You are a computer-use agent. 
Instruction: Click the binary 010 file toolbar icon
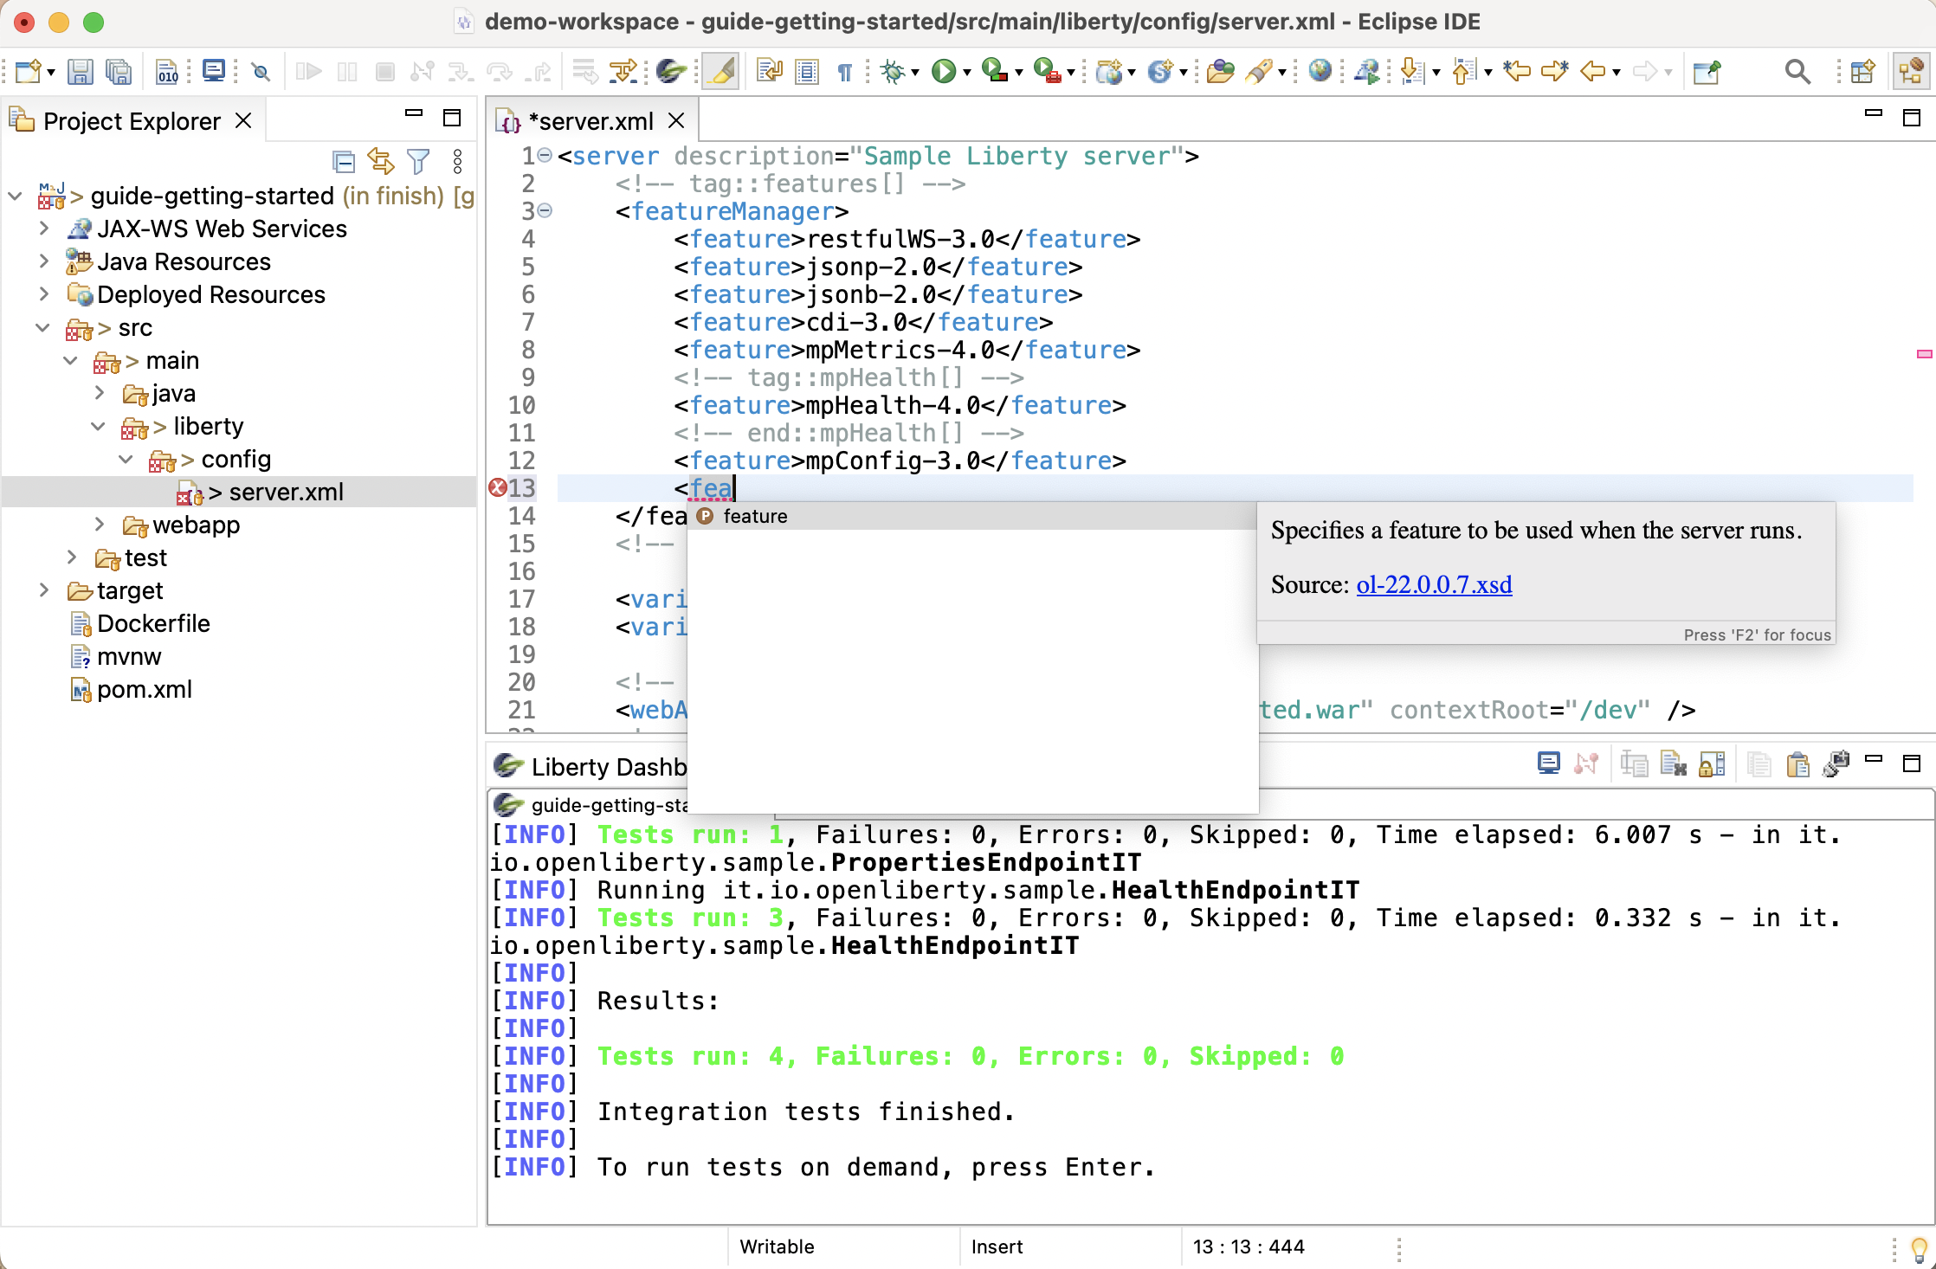point(167,71)
